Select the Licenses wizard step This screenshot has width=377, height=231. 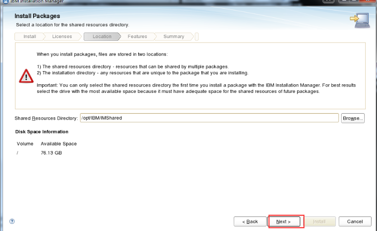[62, 37]
